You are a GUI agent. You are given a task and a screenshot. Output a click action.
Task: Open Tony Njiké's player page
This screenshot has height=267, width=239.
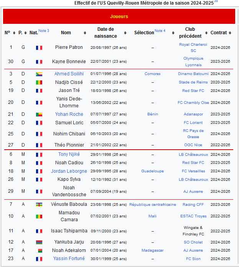click(69, 154)
